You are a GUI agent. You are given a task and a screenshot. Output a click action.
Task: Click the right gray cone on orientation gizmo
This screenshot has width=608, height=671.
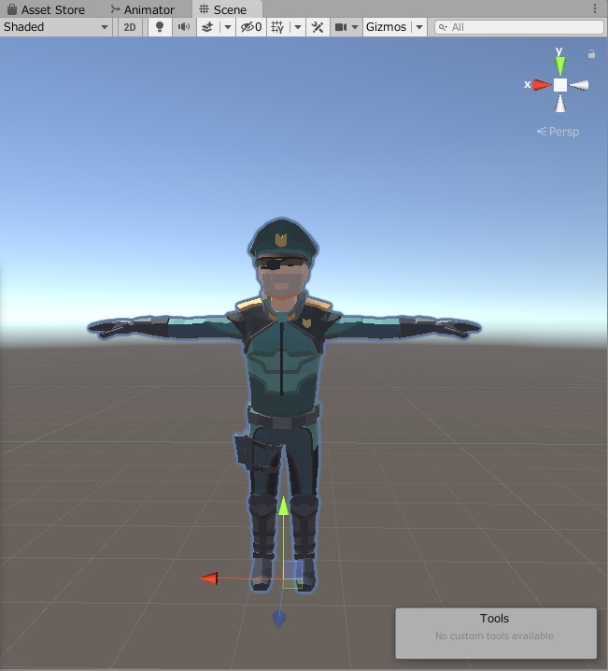point(579,85)
